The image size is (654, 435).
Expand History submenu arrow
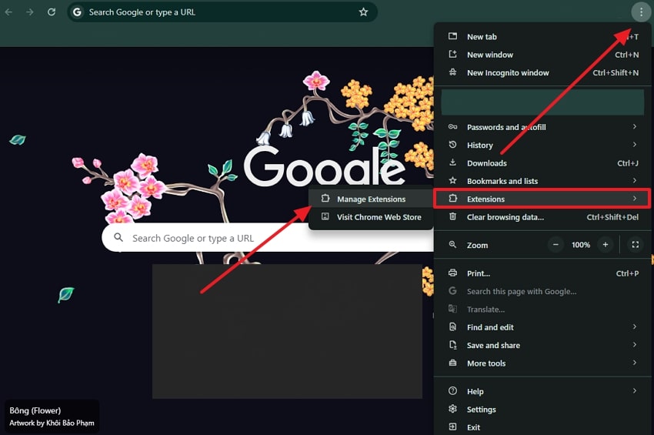[635, 145]
